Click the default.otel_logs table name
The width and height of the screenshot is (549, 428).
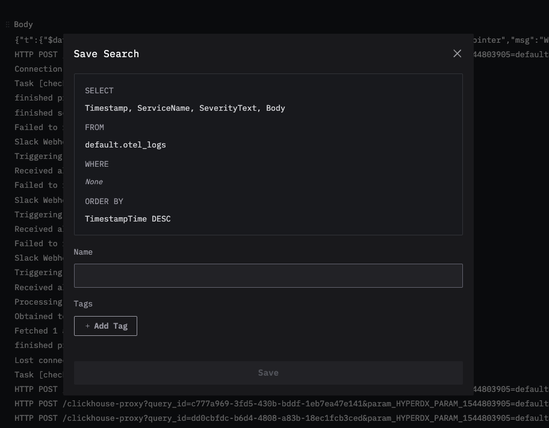pos(125,145)
